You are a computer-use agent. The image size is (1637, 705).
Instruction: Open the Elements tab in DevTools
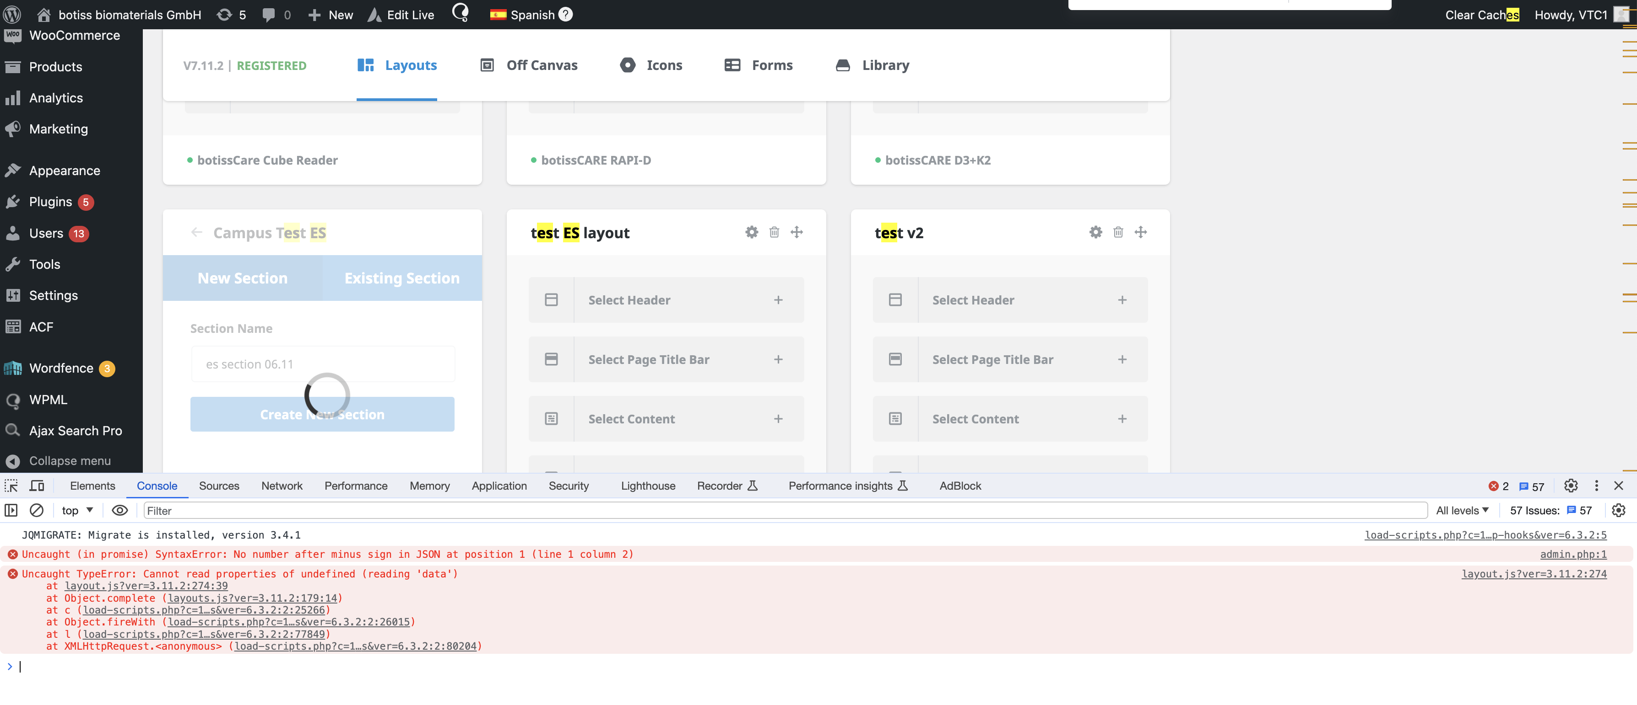pos(92,486)
